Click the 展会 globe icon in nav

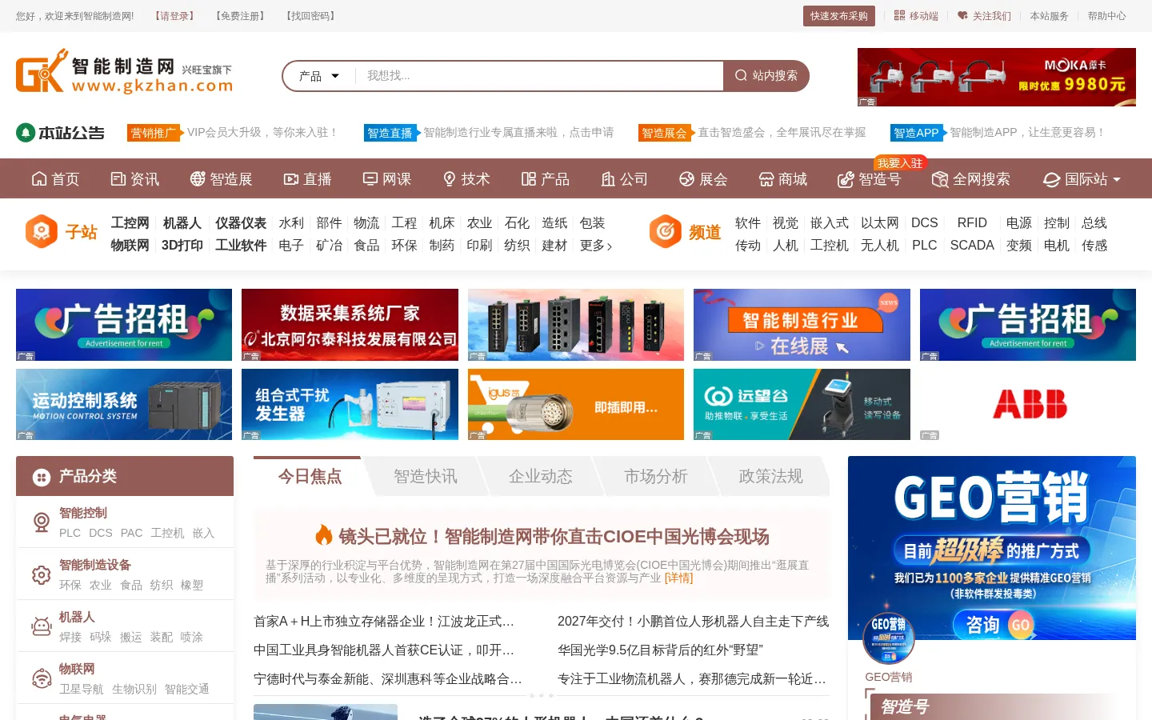tap(686, 179)
